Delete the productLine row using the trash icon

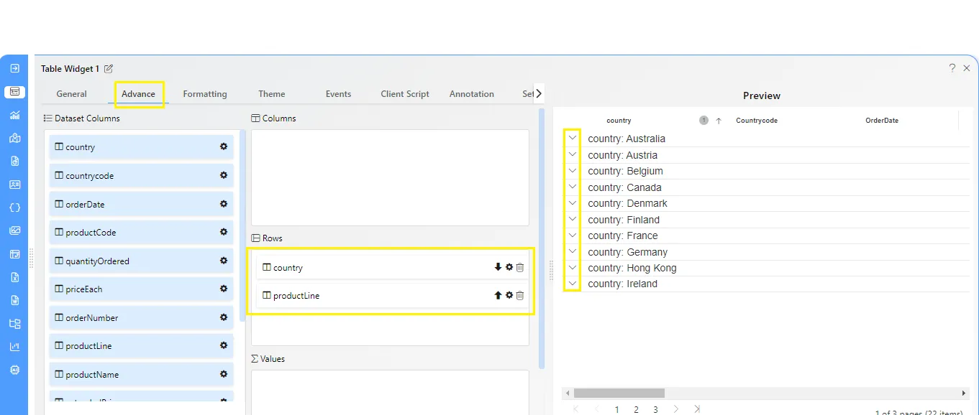[x=520, y=295]
